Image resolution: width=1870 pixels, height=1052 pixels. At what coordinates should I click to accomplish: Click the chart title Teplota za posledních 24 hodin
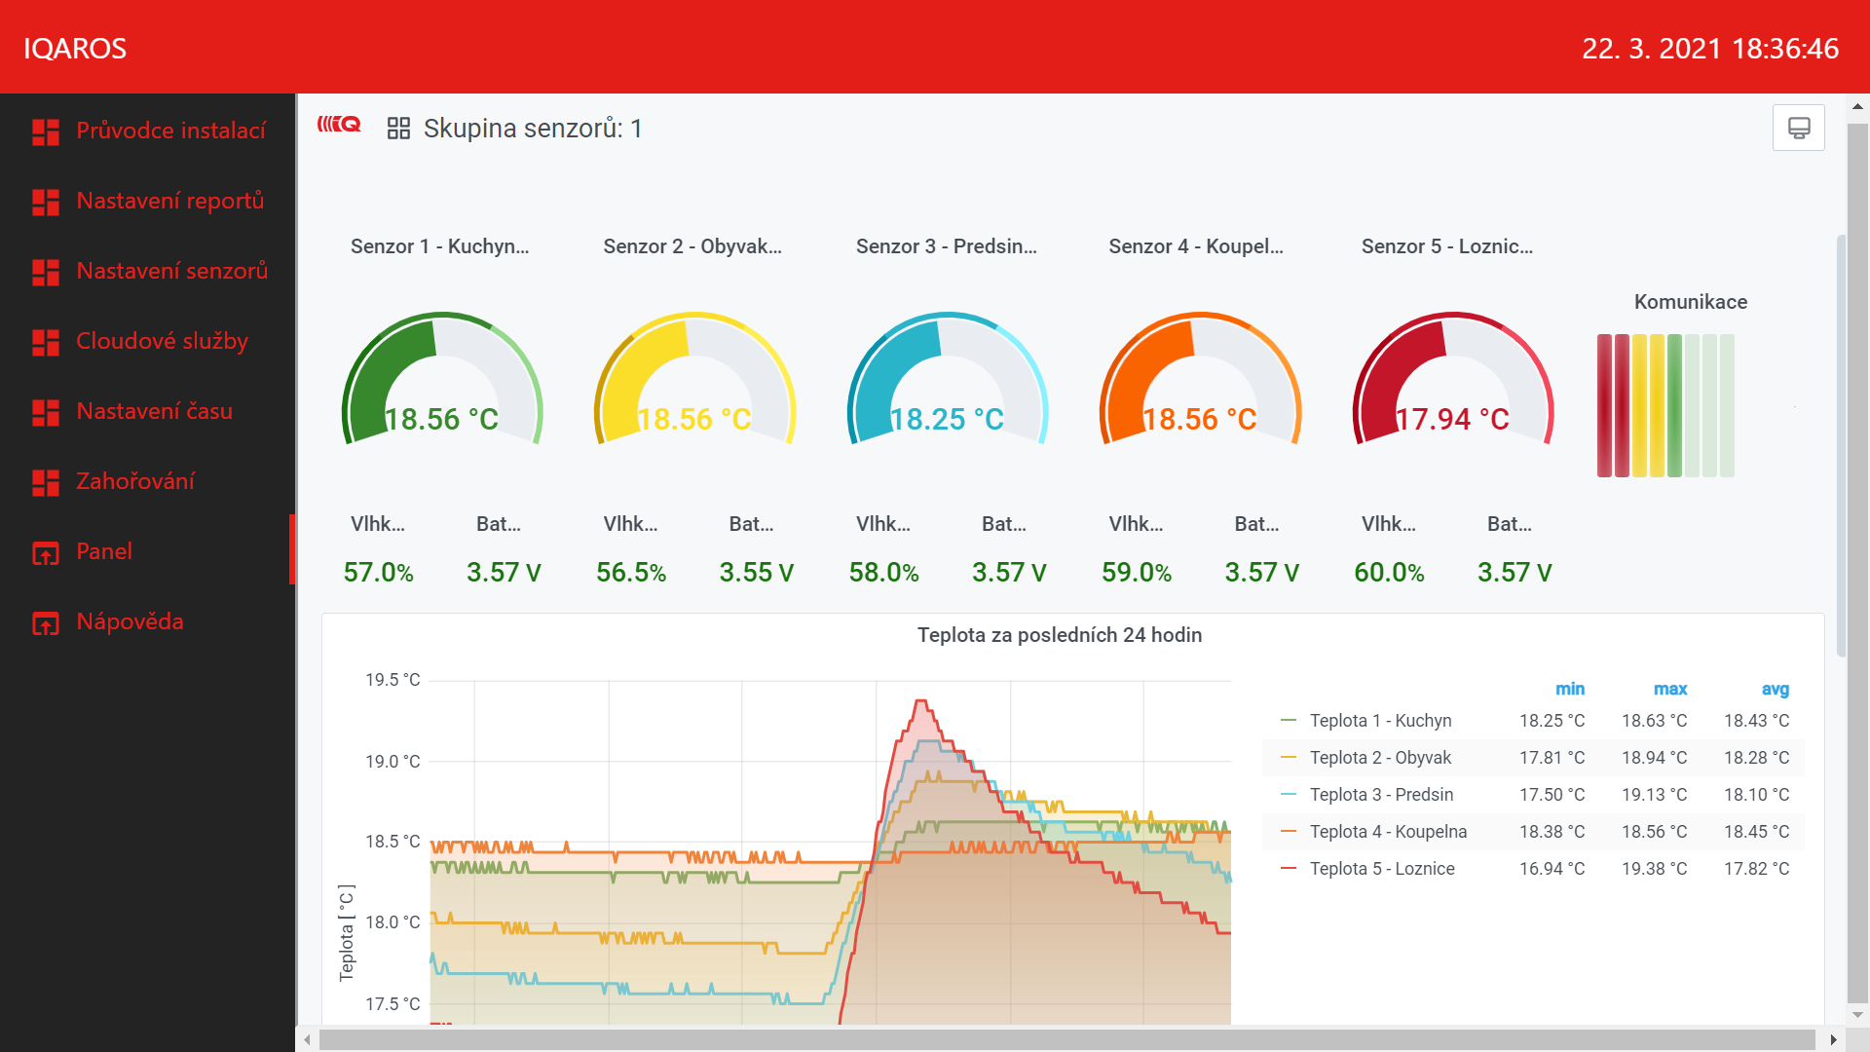click(1060, 635)
